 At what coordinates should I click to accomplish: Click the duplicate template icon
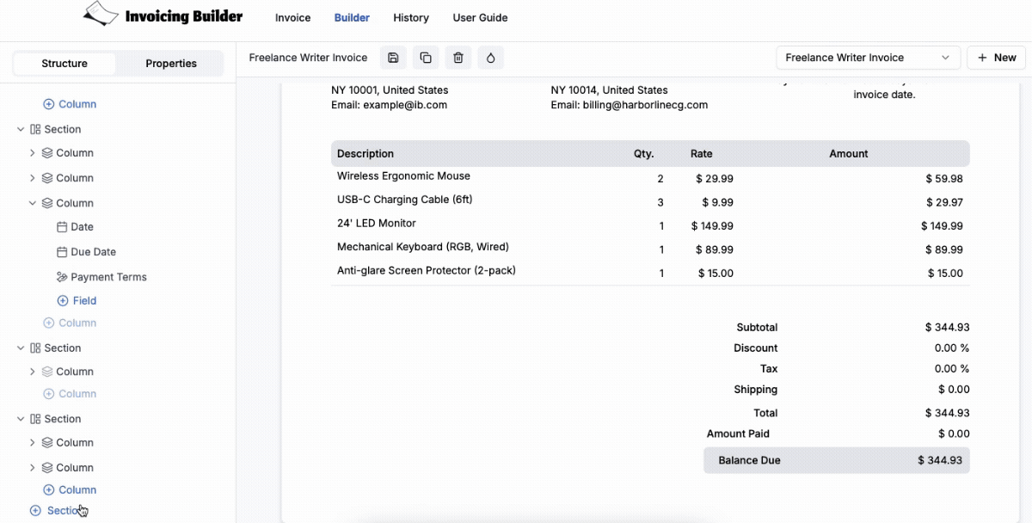[x=426, y=58]
